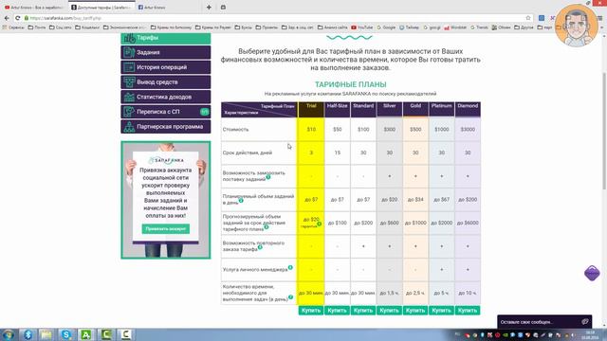Click the Переписка с СП icon
Image resolution: width=607 pixels, height=341 pixels.
pos(129,112)
